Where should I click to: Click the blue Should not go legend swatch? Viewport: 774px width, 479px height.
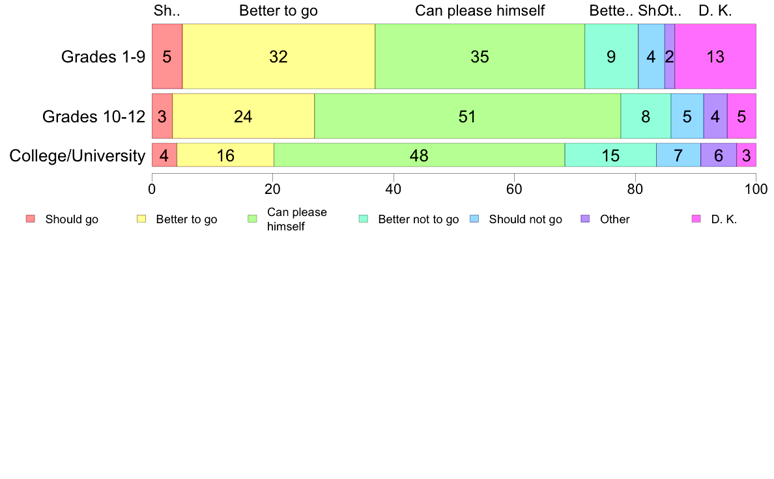475,219
